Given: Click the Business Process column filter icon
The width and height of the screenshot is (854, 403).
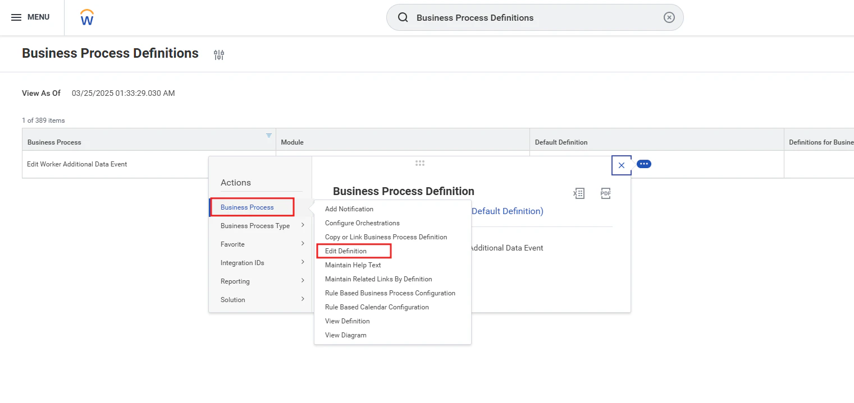Looking at the screenshot, I should [268, 135].
